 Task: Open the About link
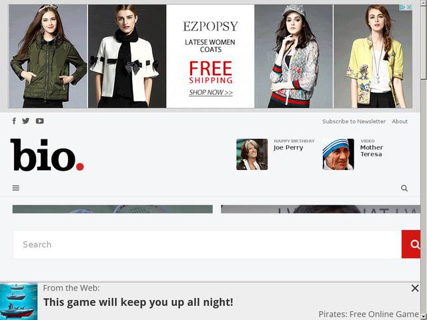click(400, 121)
